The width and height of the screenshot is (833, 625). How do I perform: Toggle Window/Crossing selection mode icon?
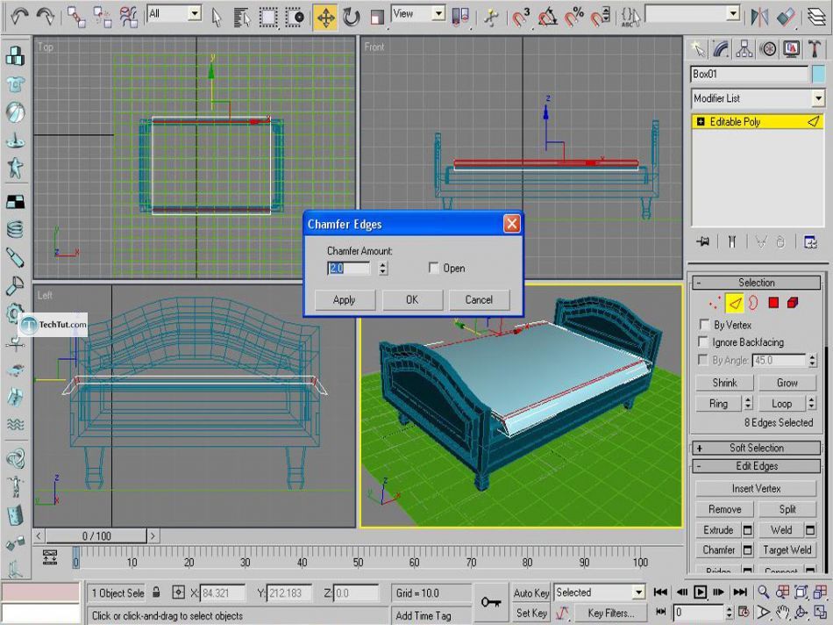tap(295, 18)
